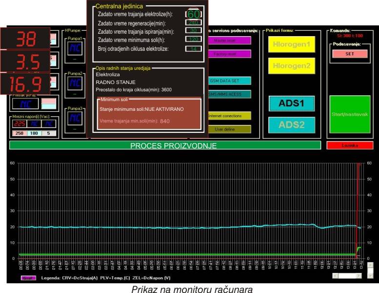The height and width of the screenshot is (293, 379).
Task: Click the magenta Graf button
Action: coord(28,277)
